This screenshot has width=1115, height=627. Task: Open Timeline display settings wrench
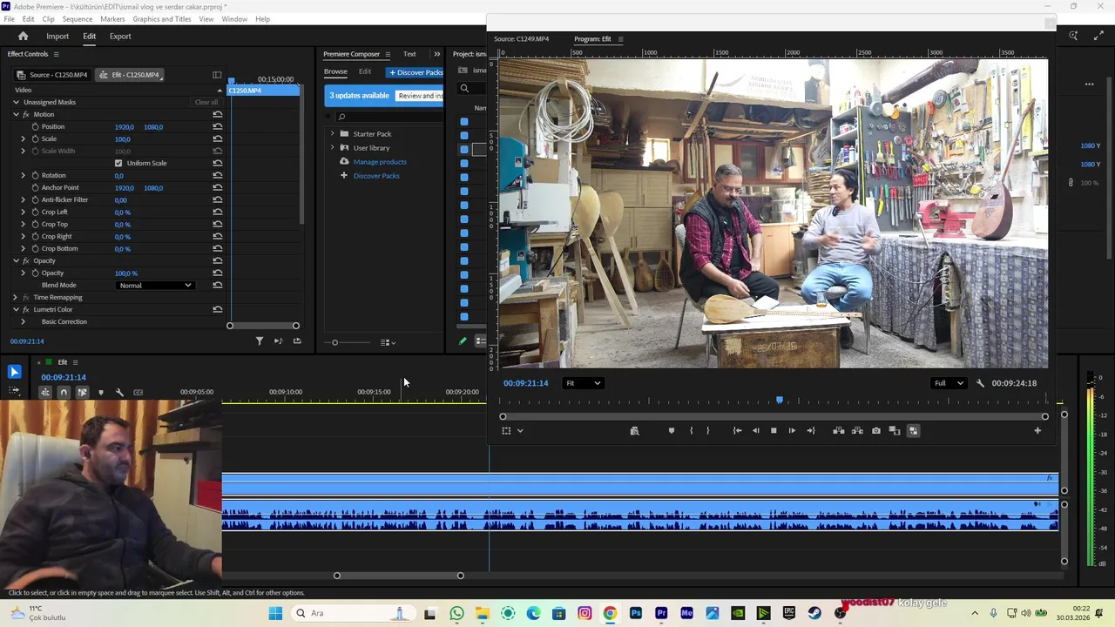(x=119, y=393)
